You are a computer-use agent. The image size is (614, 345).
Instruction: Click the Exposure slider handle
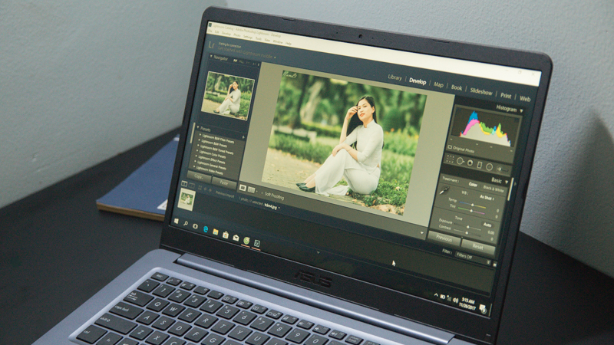tap(468, 227)
